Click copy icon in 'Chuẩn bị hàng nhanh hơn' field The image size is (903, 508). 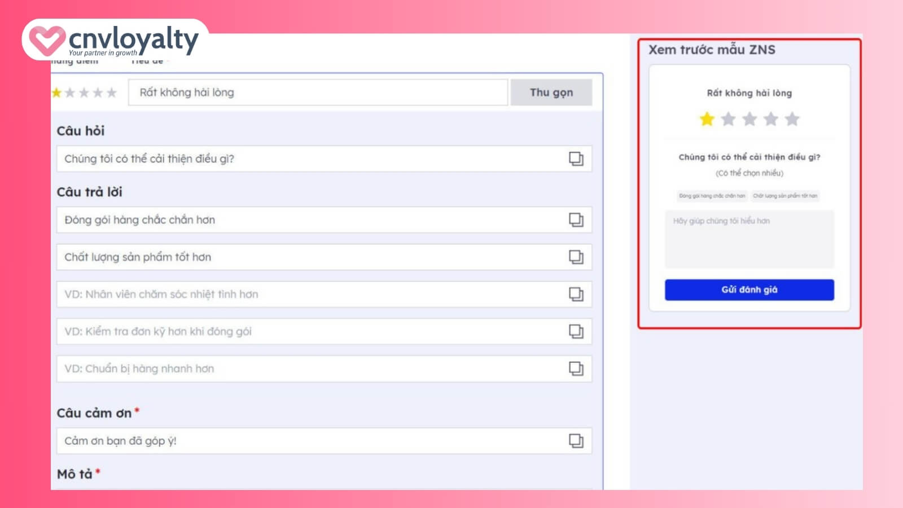pos(576,369)
